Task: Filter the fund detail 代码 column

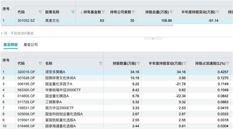Action: (x=40, y=63)
